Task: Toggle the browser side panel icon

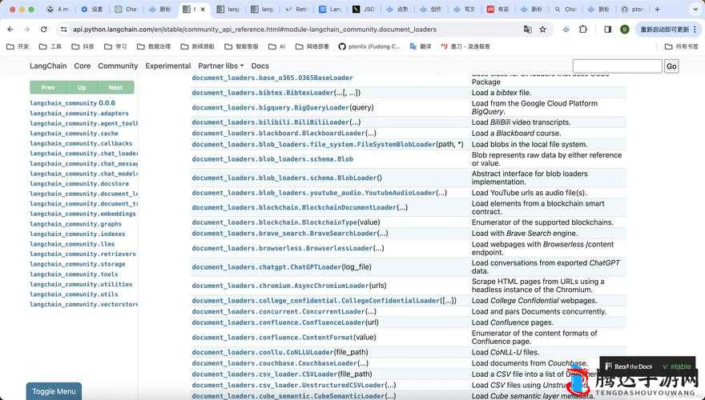Action: pyautogui.click(x=607, y=29)
